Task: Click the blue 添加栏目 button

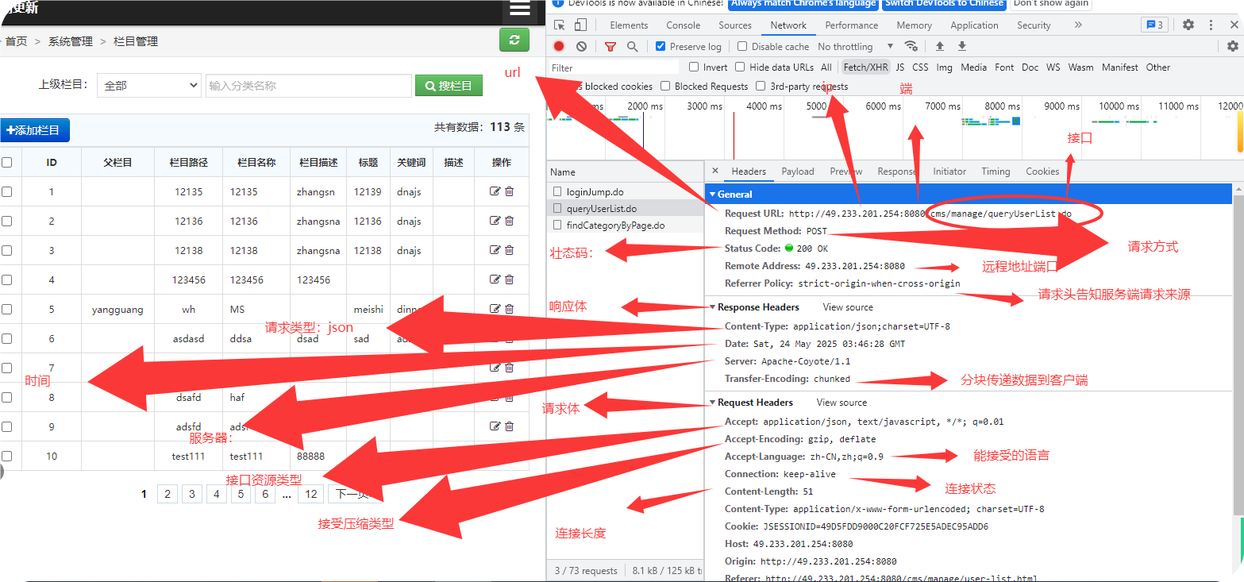Action: click(x=35, y=130)
